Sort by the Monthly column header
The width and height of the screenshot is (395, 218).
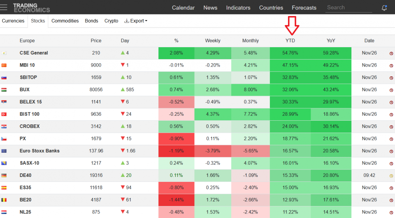(x=251, y=41)
